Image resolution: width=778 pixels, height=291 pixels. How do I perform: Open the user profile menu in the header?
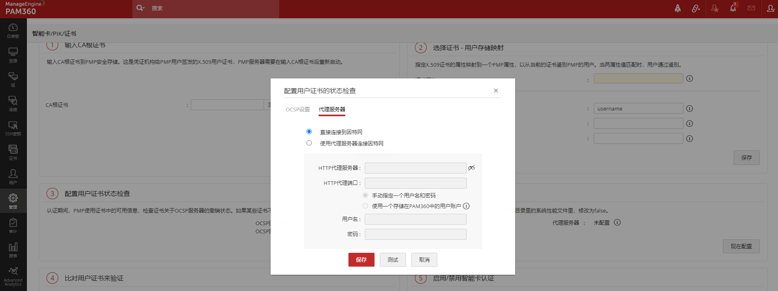pyautogui.click(x=770, y=8)
